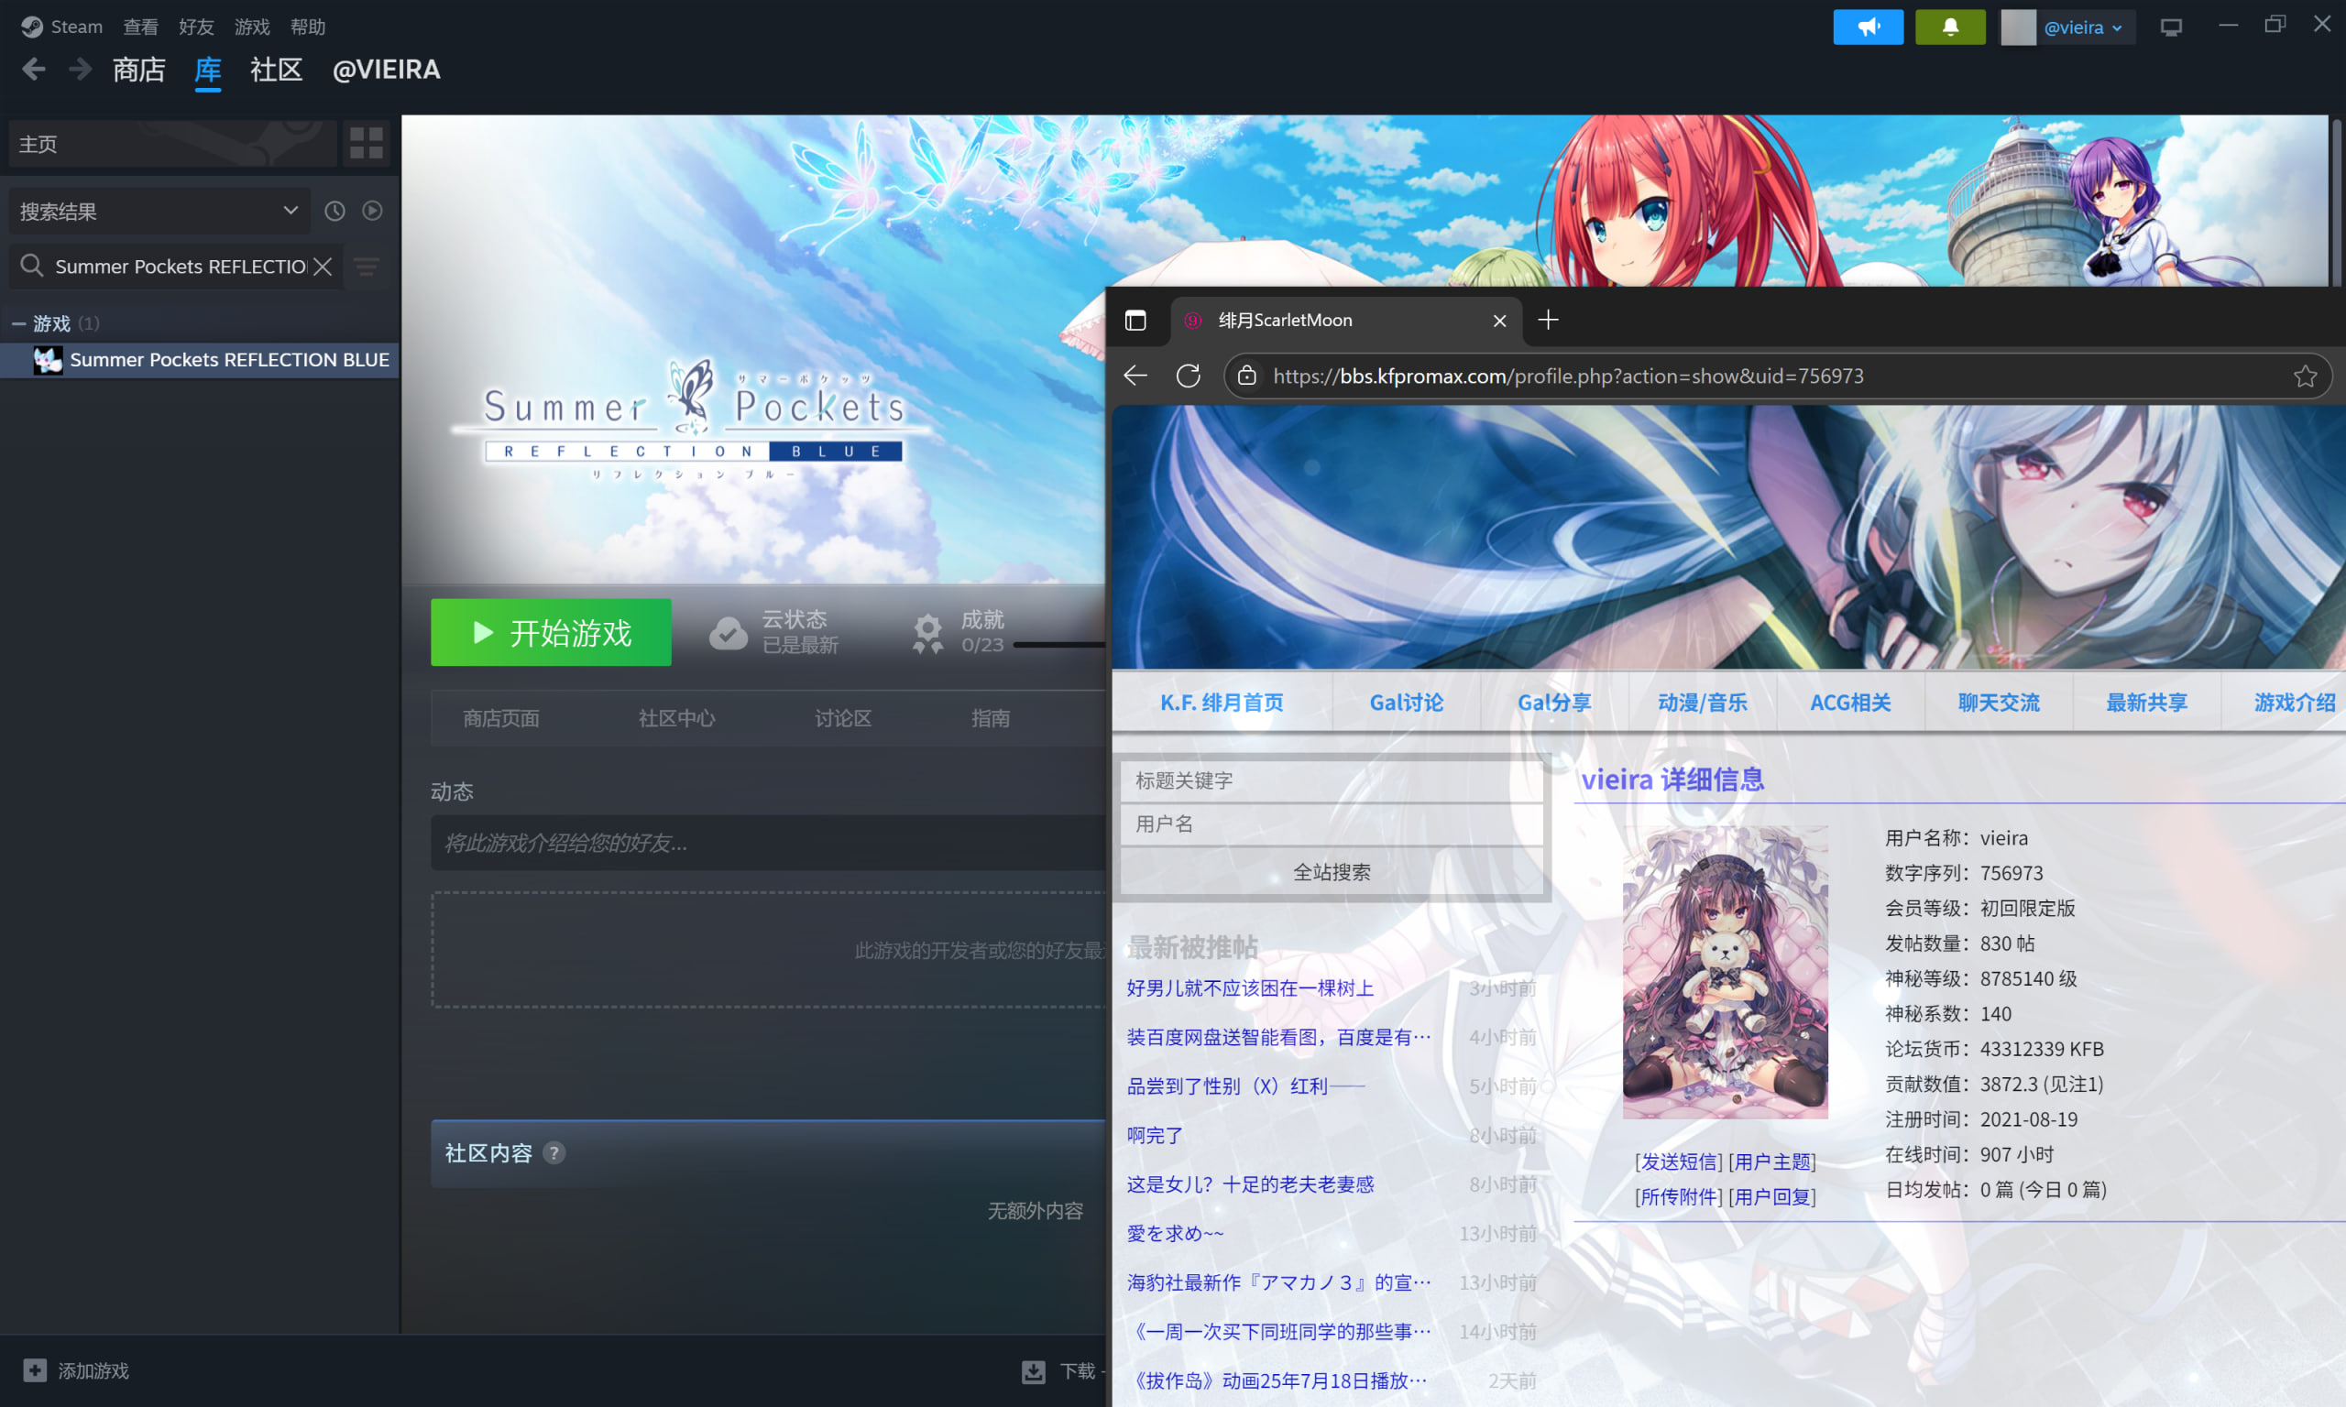Clear the library search text
Screen dimensions: 2346x1407
tap(323, 267)
